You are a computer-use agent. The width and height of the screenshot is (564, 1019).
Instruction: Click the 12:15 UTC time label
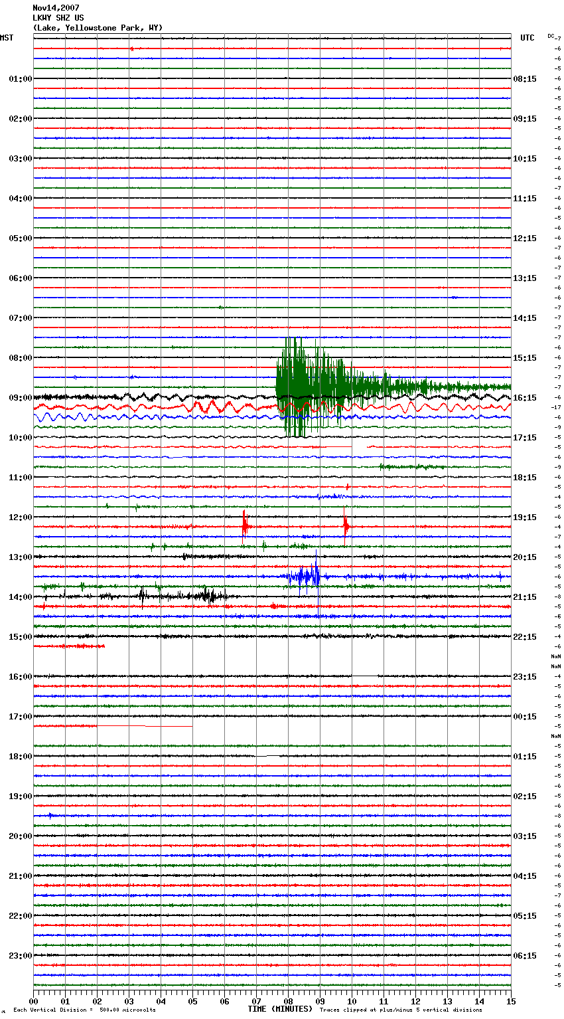coord(525,238)
